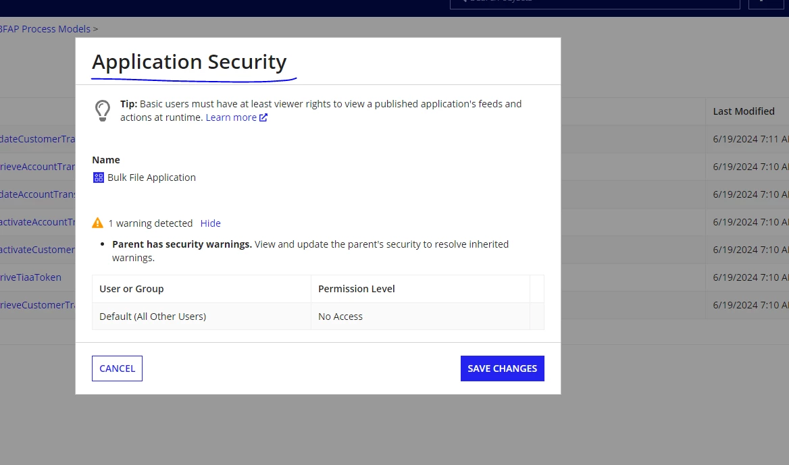
Task: Click the Cancel button in the dialog
Action: pos(117,368)
